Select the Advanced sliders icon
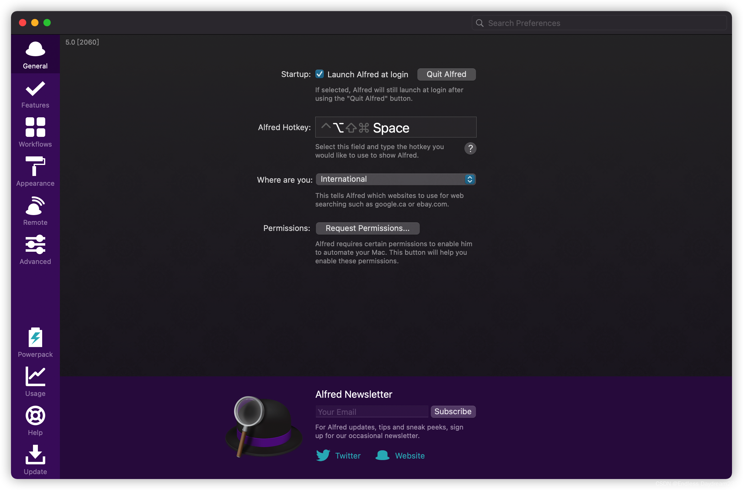The width and height of the screenshot is (743, 490). [x=35, y=250]
